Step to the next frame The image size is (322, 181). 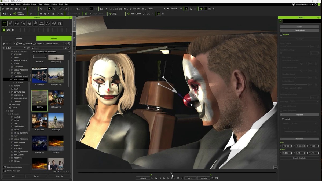pos(164,178)
